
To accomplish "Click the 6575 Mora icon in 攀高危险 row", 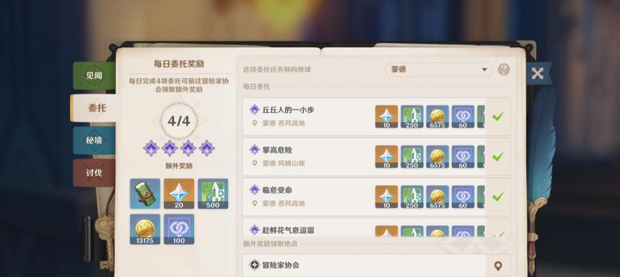I will pyautogui.click(x=438, y=157).
